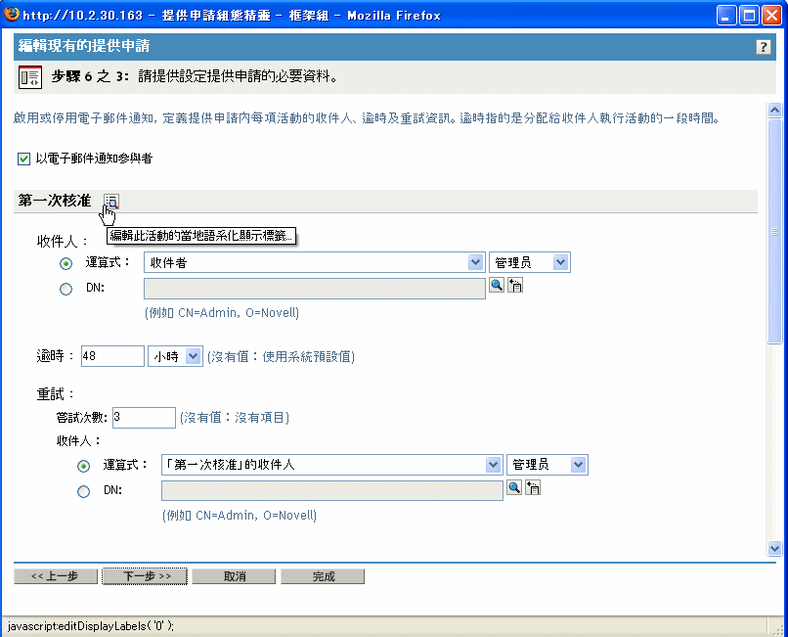Viewport: 788px width, 637px height.
Task: Close the Firefox window
Action: [771, 15]
